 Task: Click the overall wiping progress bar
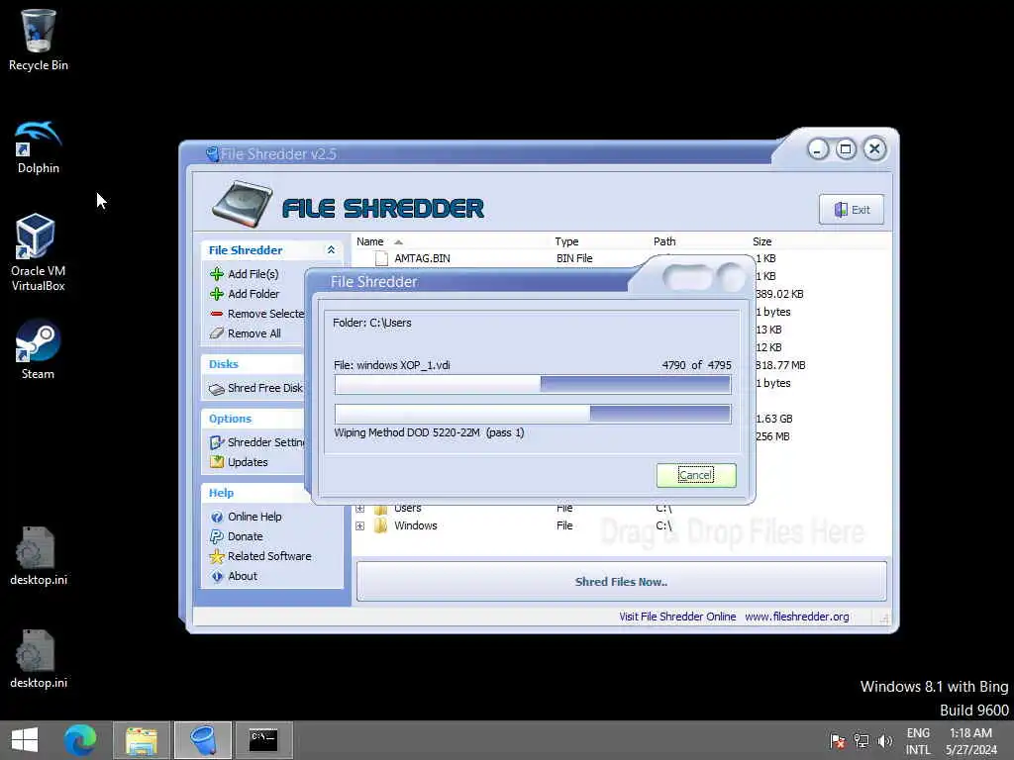[x=533, y=415]
